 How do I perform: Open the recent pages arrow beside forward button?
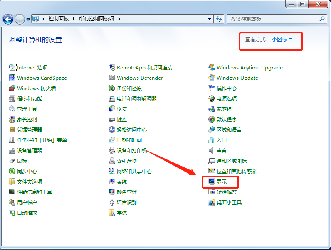point(28,19)
